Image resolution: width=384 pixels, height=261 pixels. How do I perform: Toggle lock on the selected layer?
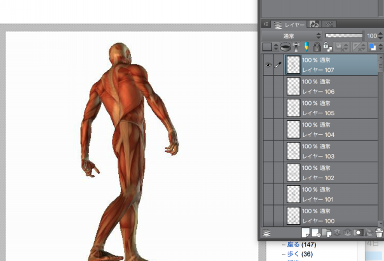[x=317, y=46]
